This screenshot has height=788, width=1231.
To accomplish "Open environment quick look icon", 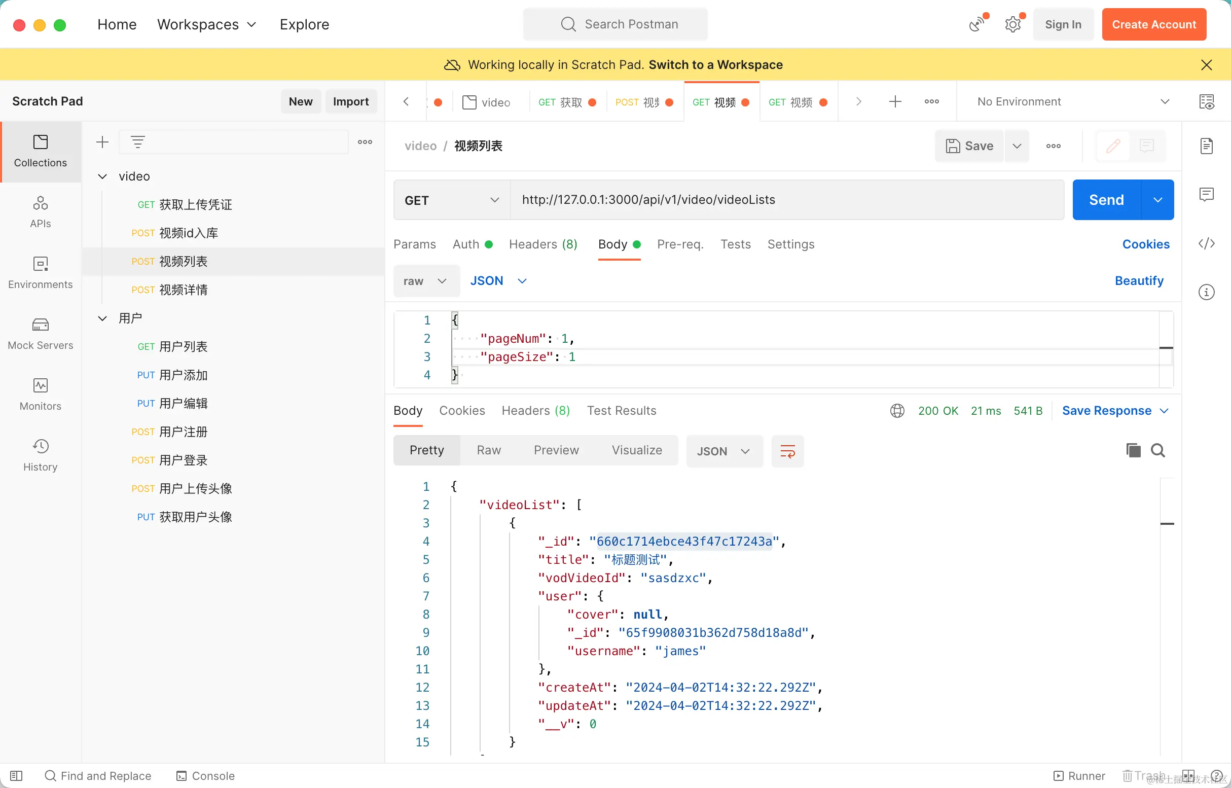I will 1206,101.
